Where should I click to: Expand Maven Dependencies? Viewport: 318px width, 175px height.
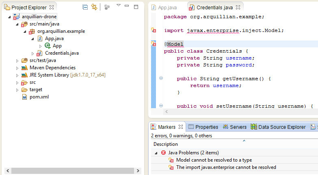(17, 68)
